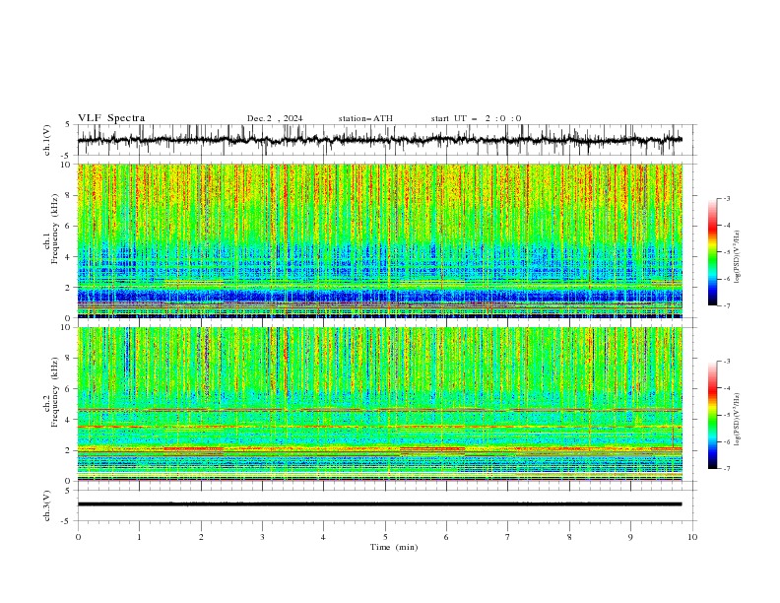Viewport: 780px width, 603px height.
Task: Click the "VLF Spectra" title text
Action: (x=111, y=118)
